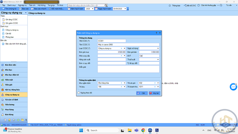
Task: Open the Thông báo notification bell
Action: [x=170, y=5]
